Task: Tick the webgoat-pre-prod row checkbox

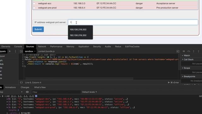Action: click(34, 8)
